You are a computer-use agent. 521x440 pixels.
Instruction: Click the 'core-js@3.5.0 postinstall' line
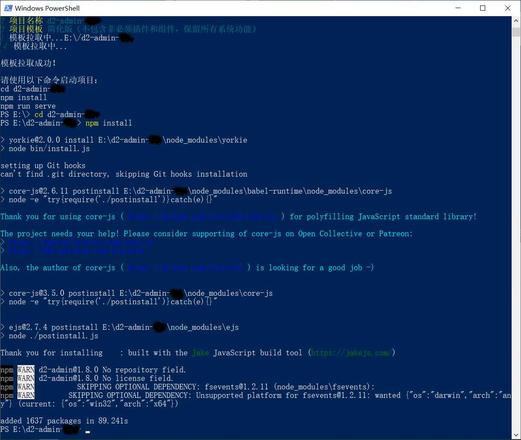(137, 293)
